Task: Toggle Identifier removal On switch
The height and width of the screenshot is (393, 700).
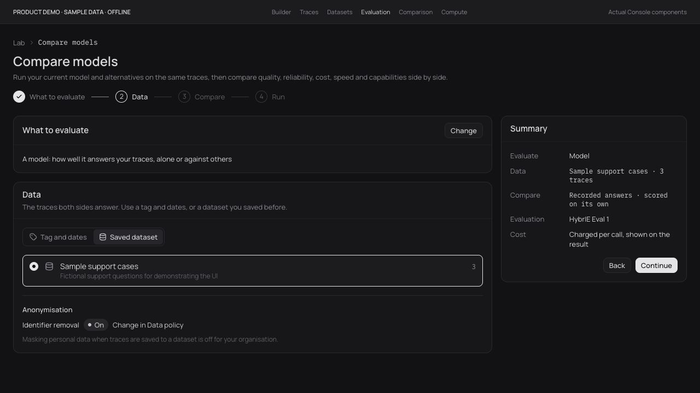Action: pyautogui.click(x=96, y=325)
